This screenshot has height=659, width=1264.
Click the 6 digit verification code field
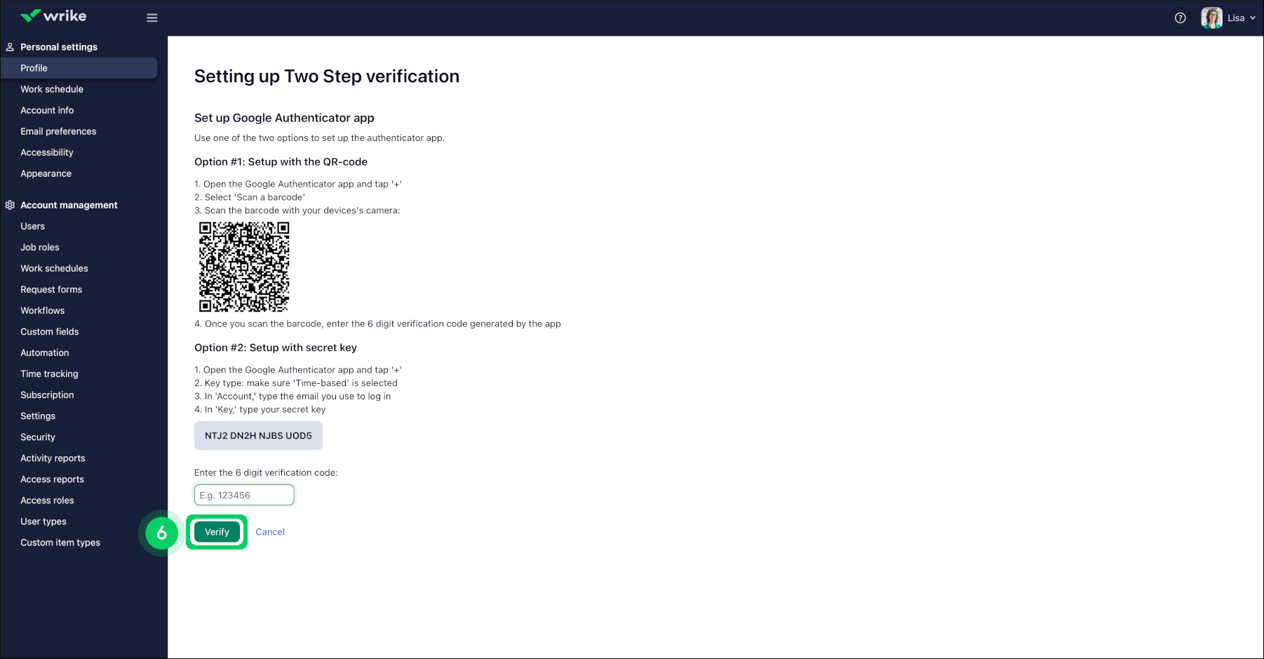243,495
